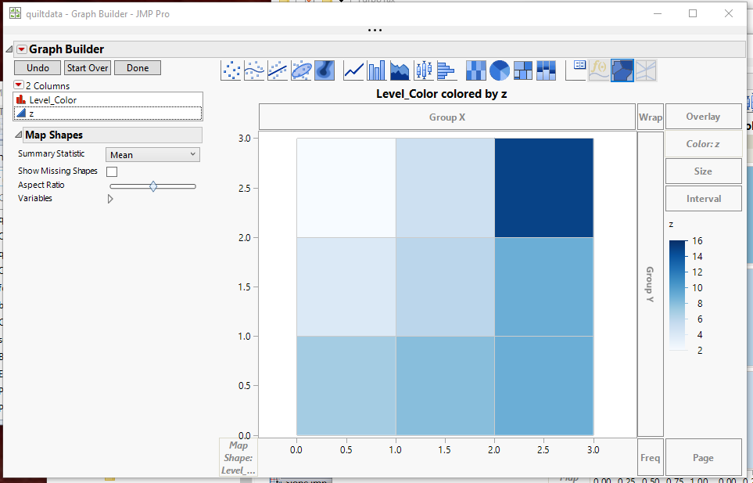Select the Level_Color column
Screen dimensions: 753x483
click(x=108, y=100)
